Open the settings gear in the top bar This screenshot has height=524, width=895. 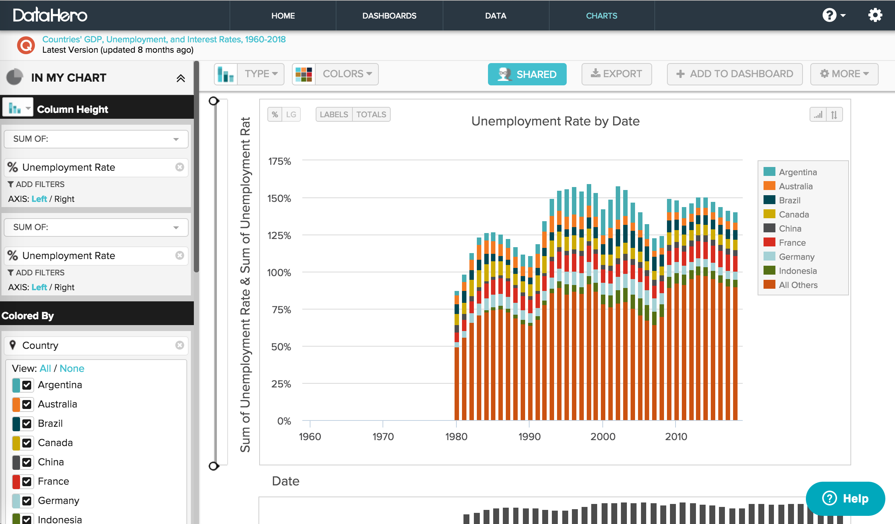tap(875, 15)
